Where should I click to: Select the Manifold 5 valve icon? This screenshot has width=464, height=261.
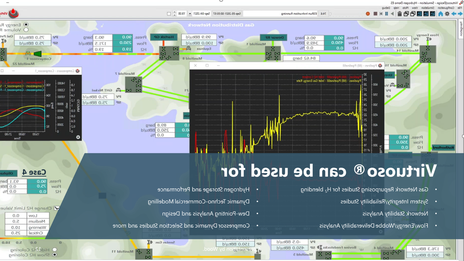coord(324,255)
